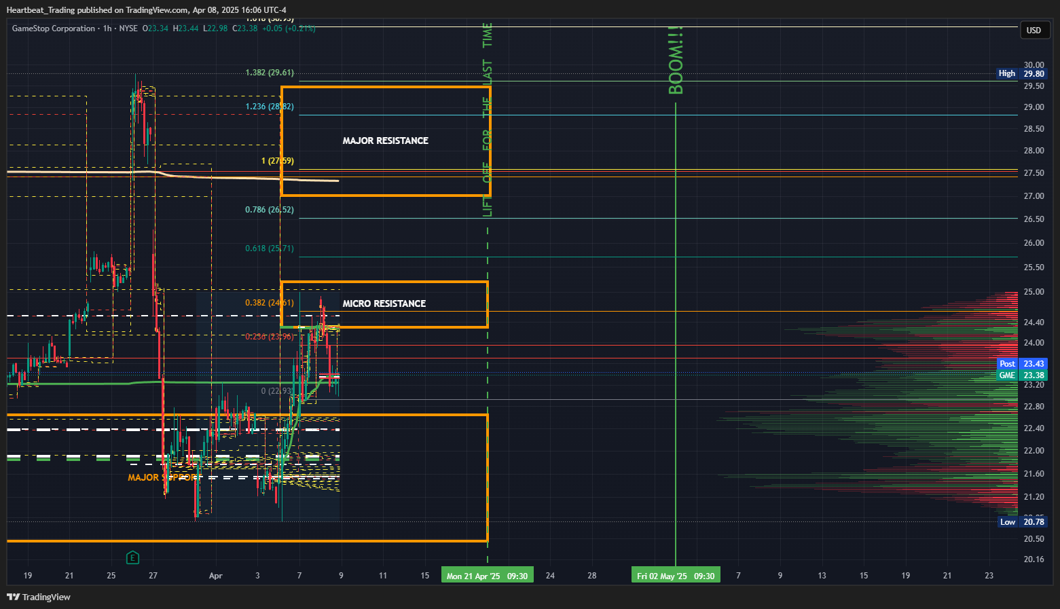Click the 23 date on time axis
Image resolution: width=1060 pixels, height=609 pixels.
coord(989,576)
